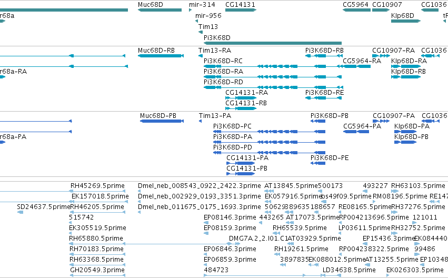Open the 'Pi3K68D-PC' protein label
448x278 pixels.
pos(232,126)
